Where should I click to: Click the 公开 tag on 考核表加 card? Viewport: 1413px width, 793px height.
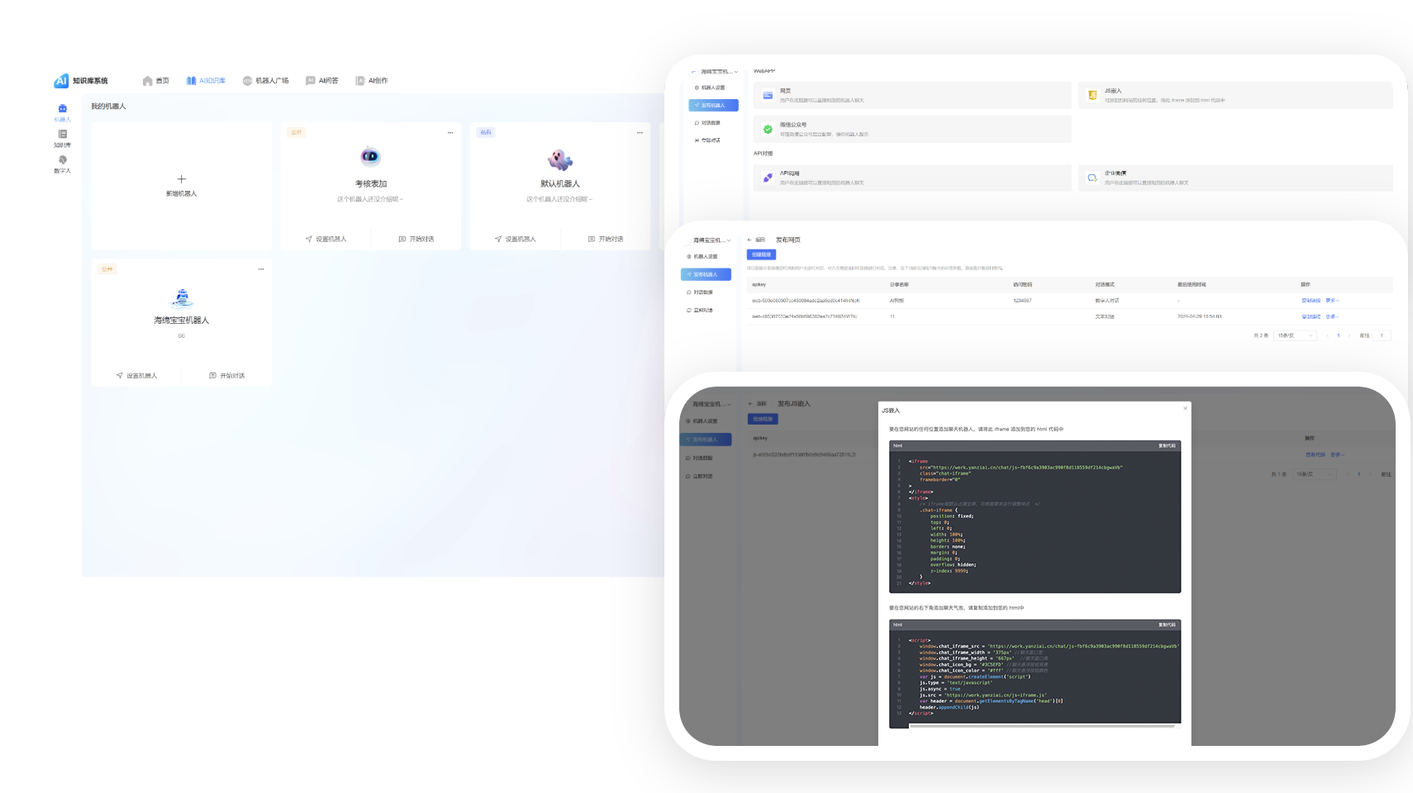click(x=296, y=132)
